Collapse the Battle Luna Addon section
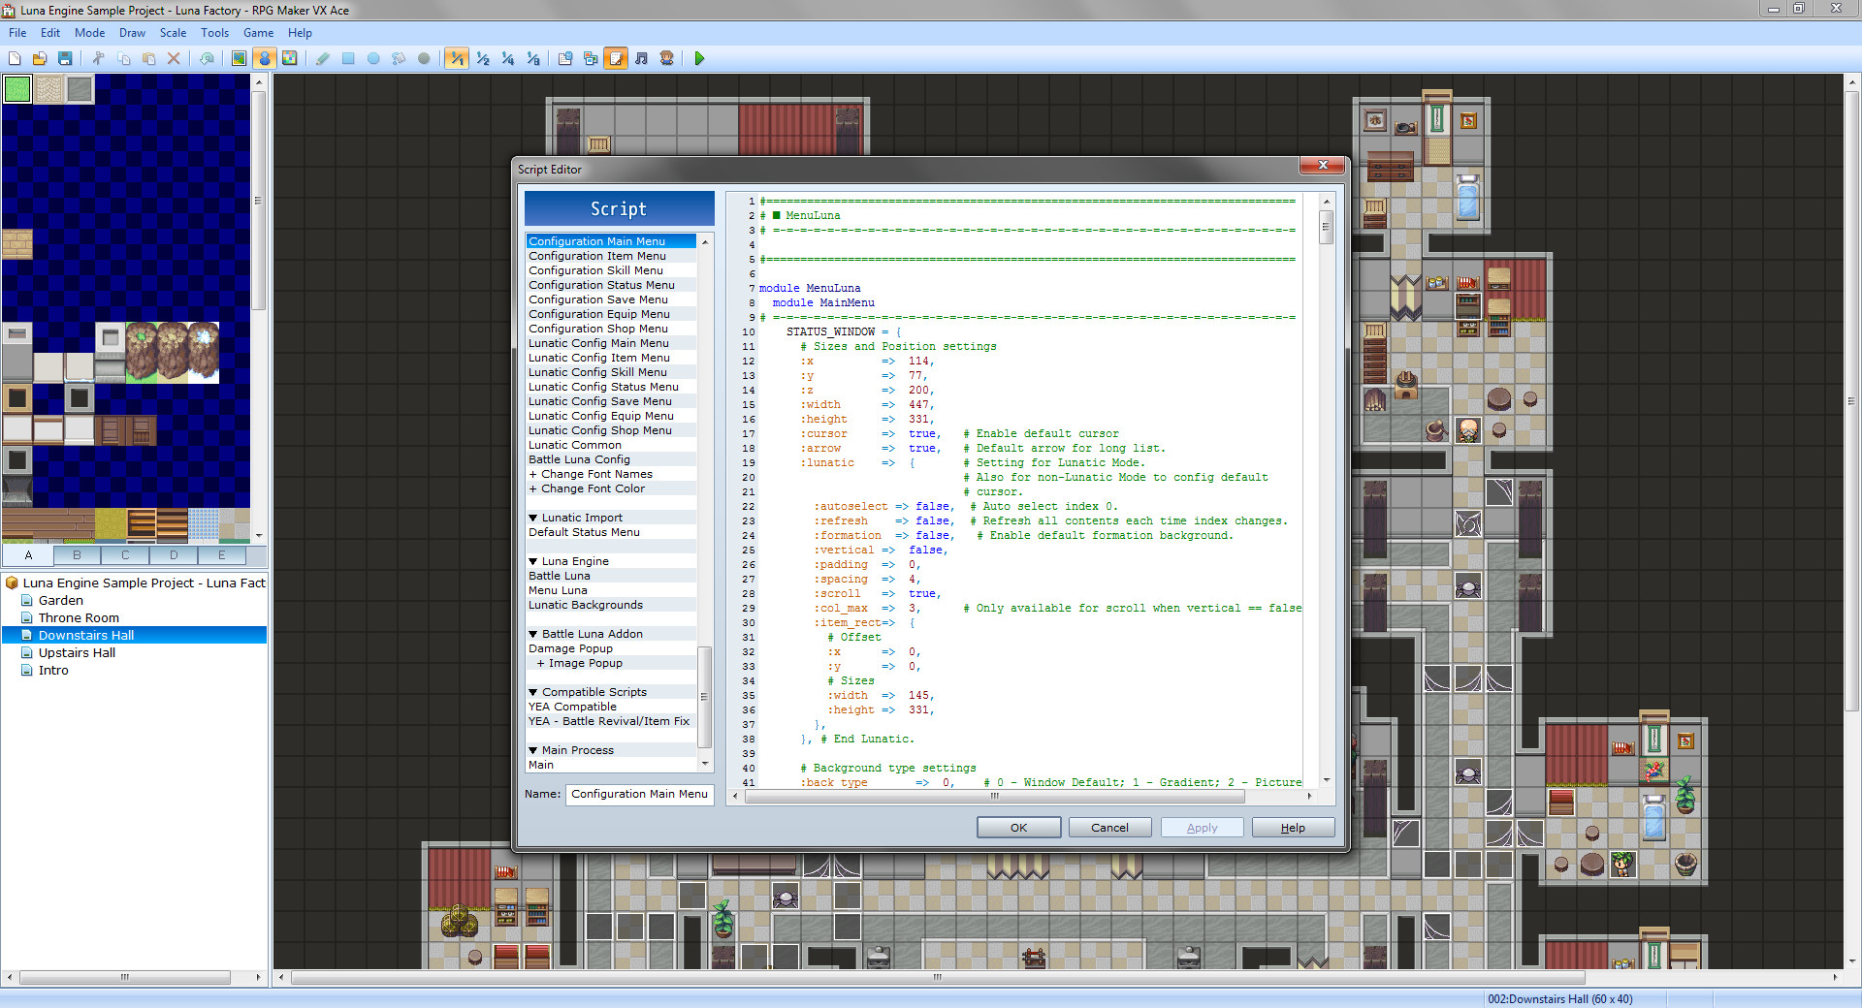 click(x=532, y=633)
